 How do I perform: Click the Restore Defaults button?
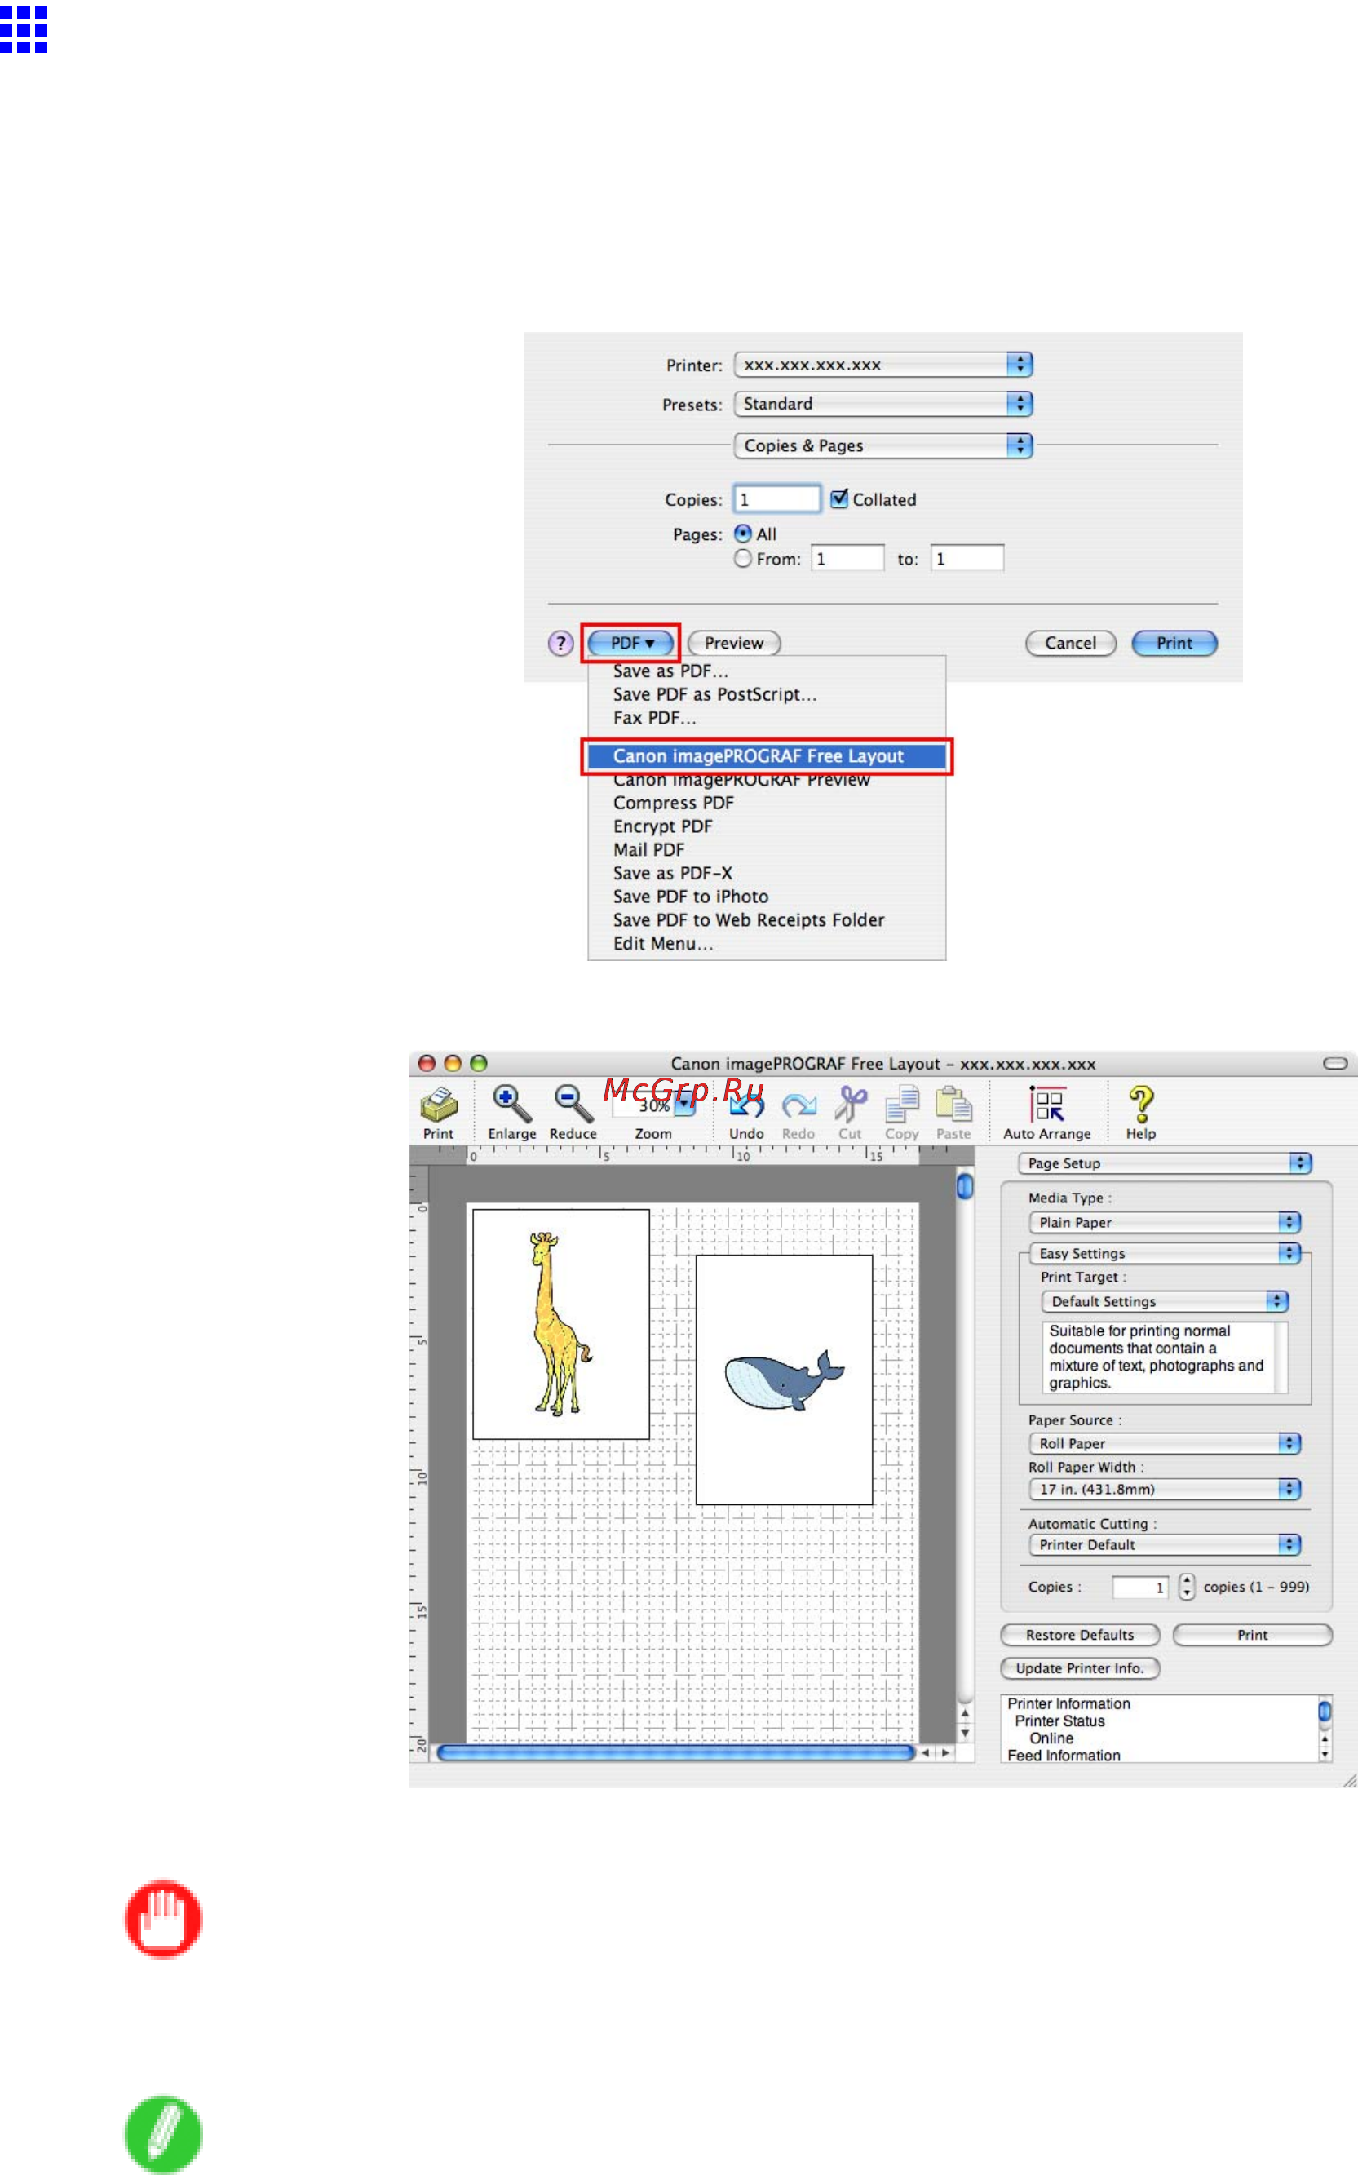[x=1080, y=1636]
